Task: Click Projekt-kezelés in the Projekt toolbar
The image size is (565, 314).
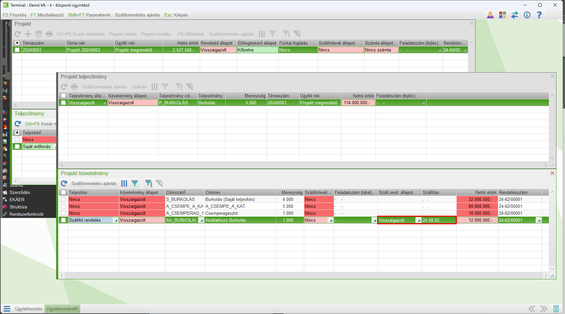Action: pyautogui.click(x=156, y=34)
